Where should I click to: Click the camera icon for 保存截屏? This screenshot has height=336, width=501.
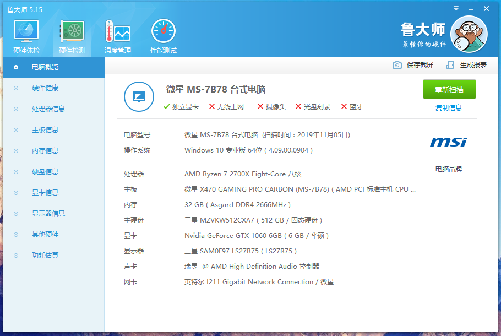[x=397, y=65]
